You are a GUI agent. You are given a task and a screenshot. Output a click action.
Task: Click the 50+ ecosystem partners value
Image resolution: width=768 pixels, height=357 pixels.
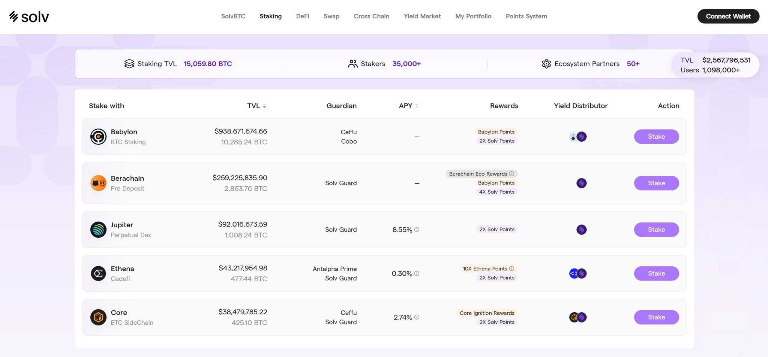[x=633, y=64]
